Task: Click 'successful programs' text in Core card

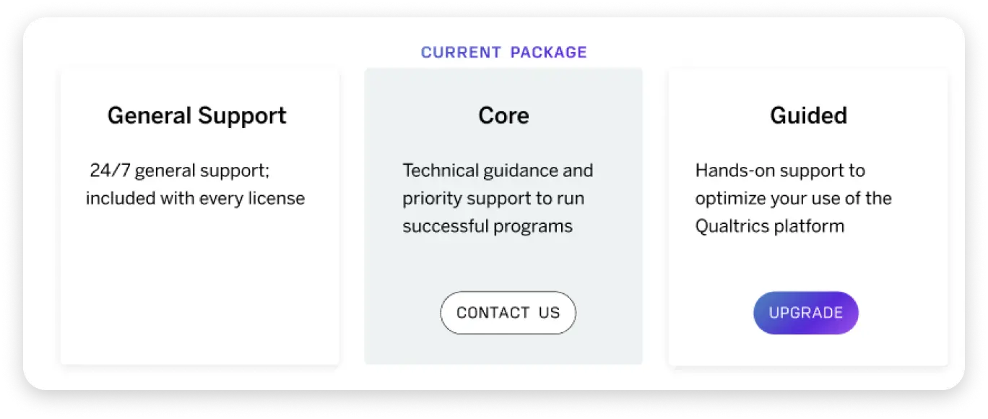Action: (487, 225)
